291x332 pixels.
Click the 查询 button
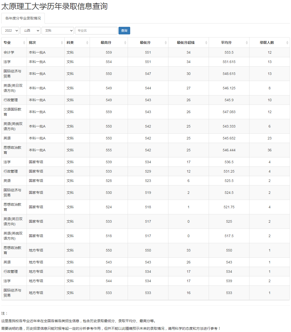(124, 31)
